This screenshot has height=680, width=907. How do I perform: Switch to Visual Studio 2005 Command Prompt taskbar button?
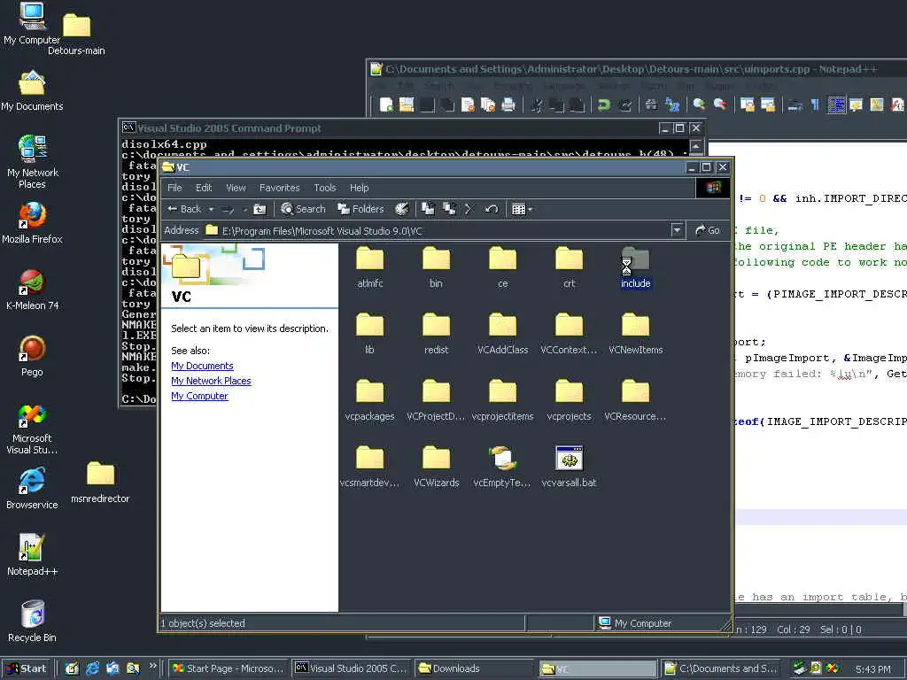point(351,668)
